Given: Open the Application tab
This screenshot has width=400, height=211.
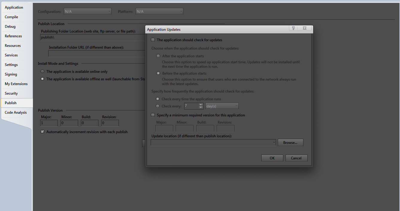Looking at the screenshot, I should pyautogui.click(x=14, y=7).
